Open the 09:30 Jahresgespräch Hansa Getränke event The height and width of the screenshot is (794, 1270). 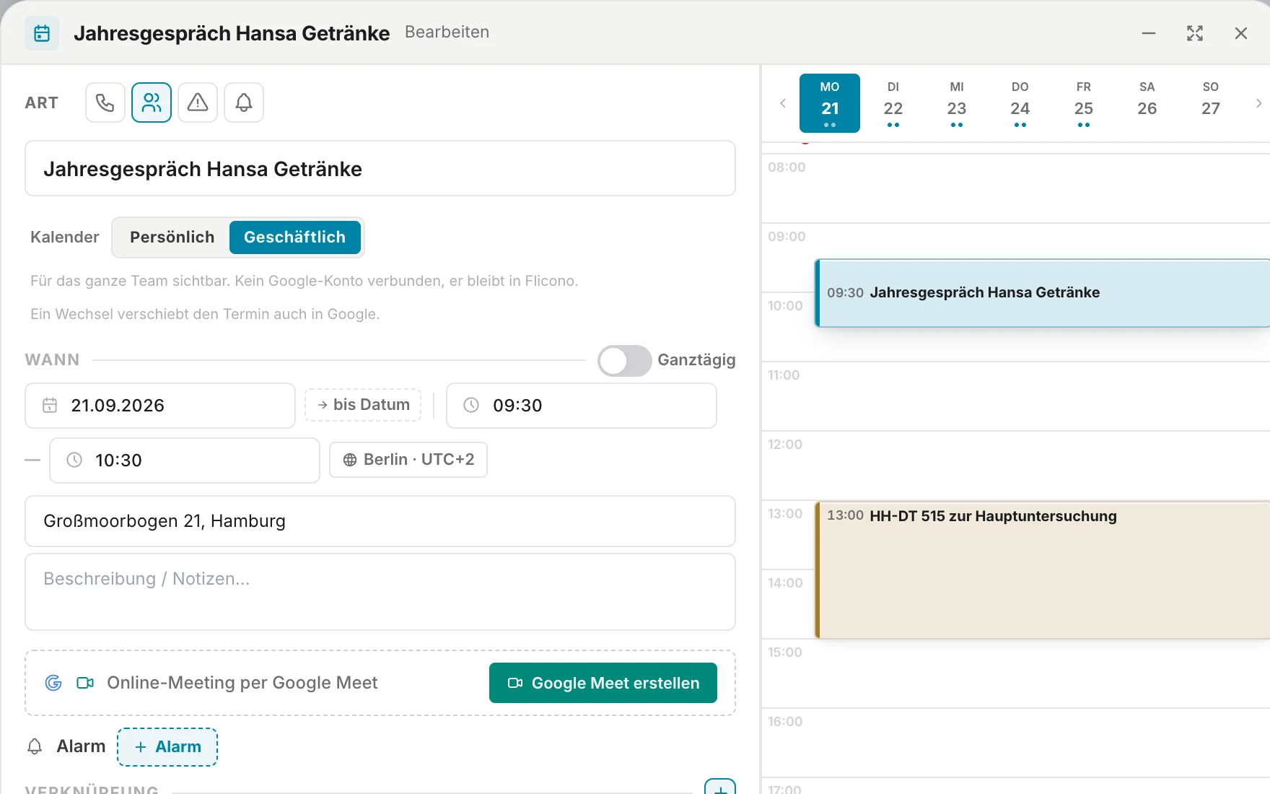pos(1043,293)
